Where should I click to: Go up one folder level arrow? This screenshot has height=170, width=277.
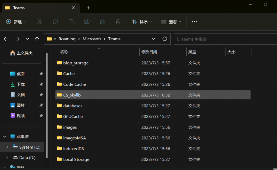pyautogui.click(x=37, y=39)
